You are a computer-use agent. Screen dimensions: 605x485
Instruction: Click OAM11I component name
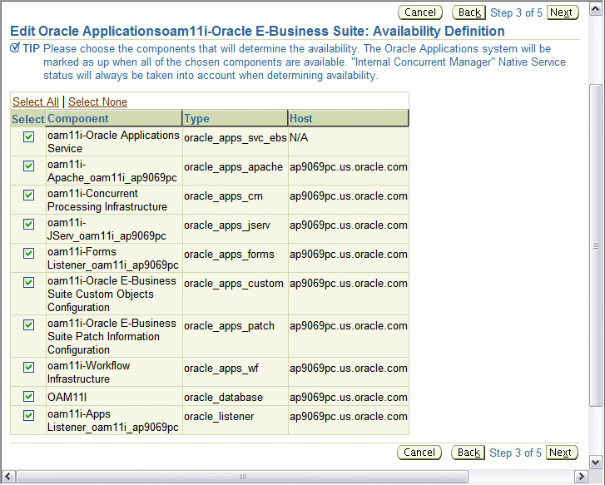coord(67,397)
